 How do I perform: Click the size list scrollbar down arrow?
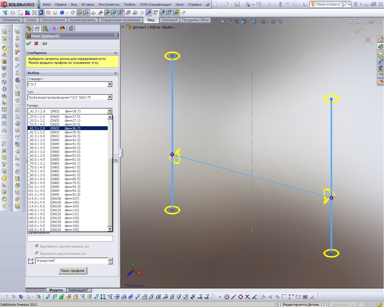110,229
